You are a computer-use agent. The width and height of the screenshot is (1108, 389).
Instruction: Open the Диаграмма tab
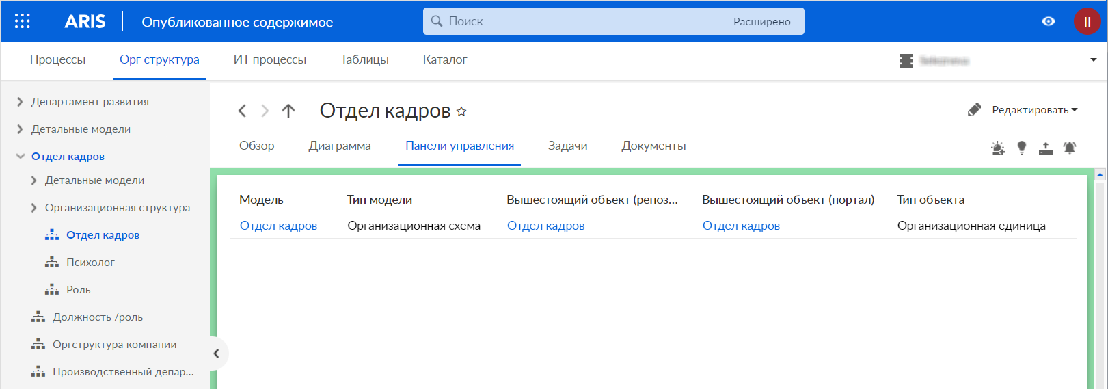click(x=340, y=146)
